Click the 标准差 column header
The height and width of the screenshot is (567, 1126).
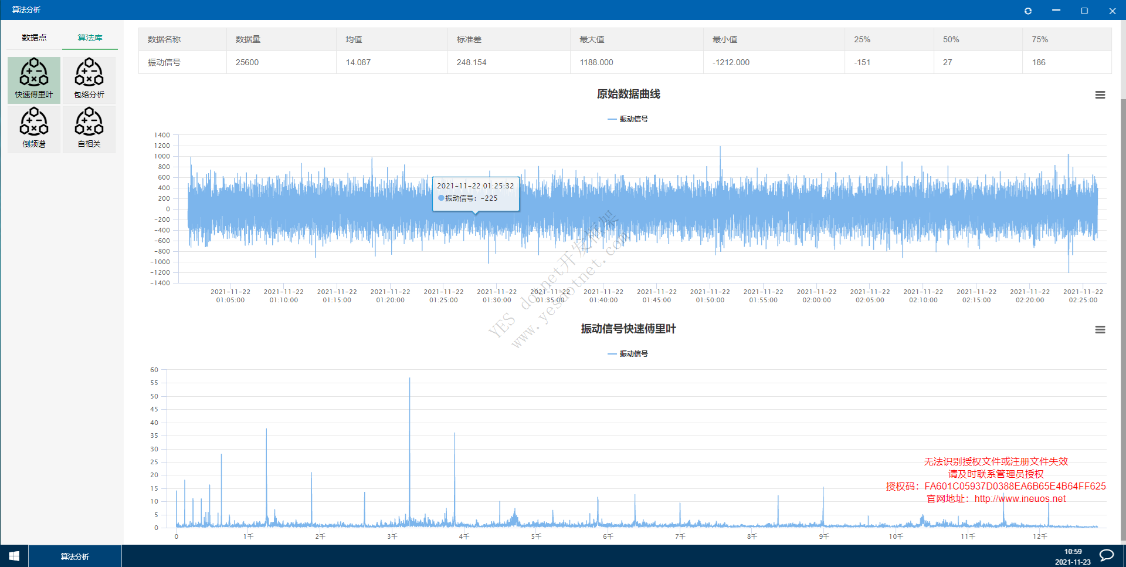[x=509, y=39]
